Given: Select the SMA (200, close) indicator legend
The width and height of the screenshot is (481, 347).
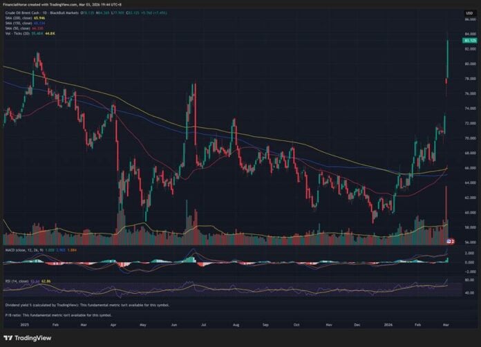Looking at the screenshot, I should 19,18.
